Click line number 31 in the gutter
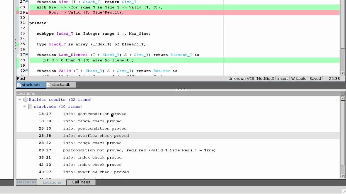Image resolution: width=346 pixels, height=194 pixels. click(x=22, y=23)
